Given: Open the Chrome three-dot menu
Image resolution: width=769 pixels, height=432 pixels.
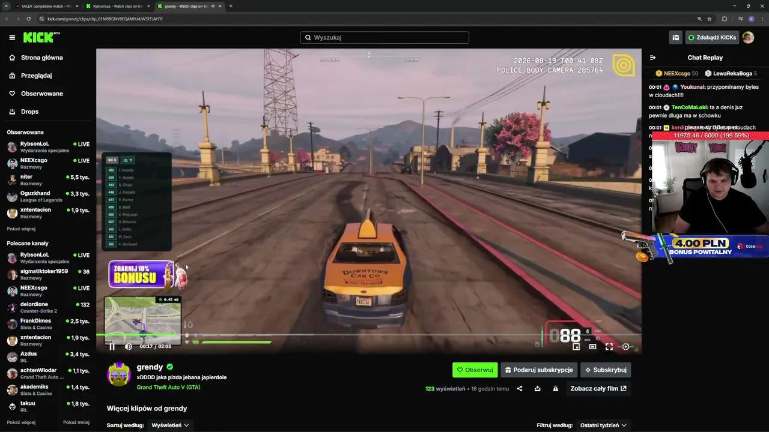Looking at the screenshot, I should 762,19.
